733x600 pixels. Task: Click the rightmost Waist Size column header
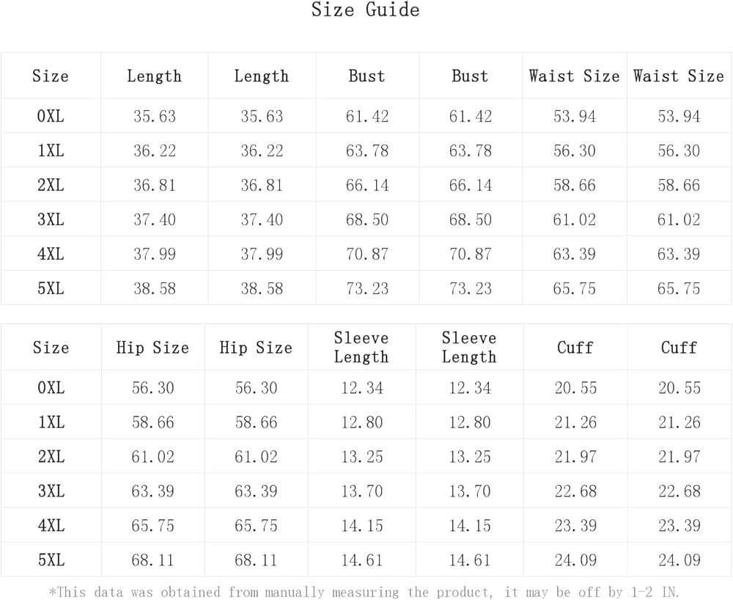[x=679, y=76]
